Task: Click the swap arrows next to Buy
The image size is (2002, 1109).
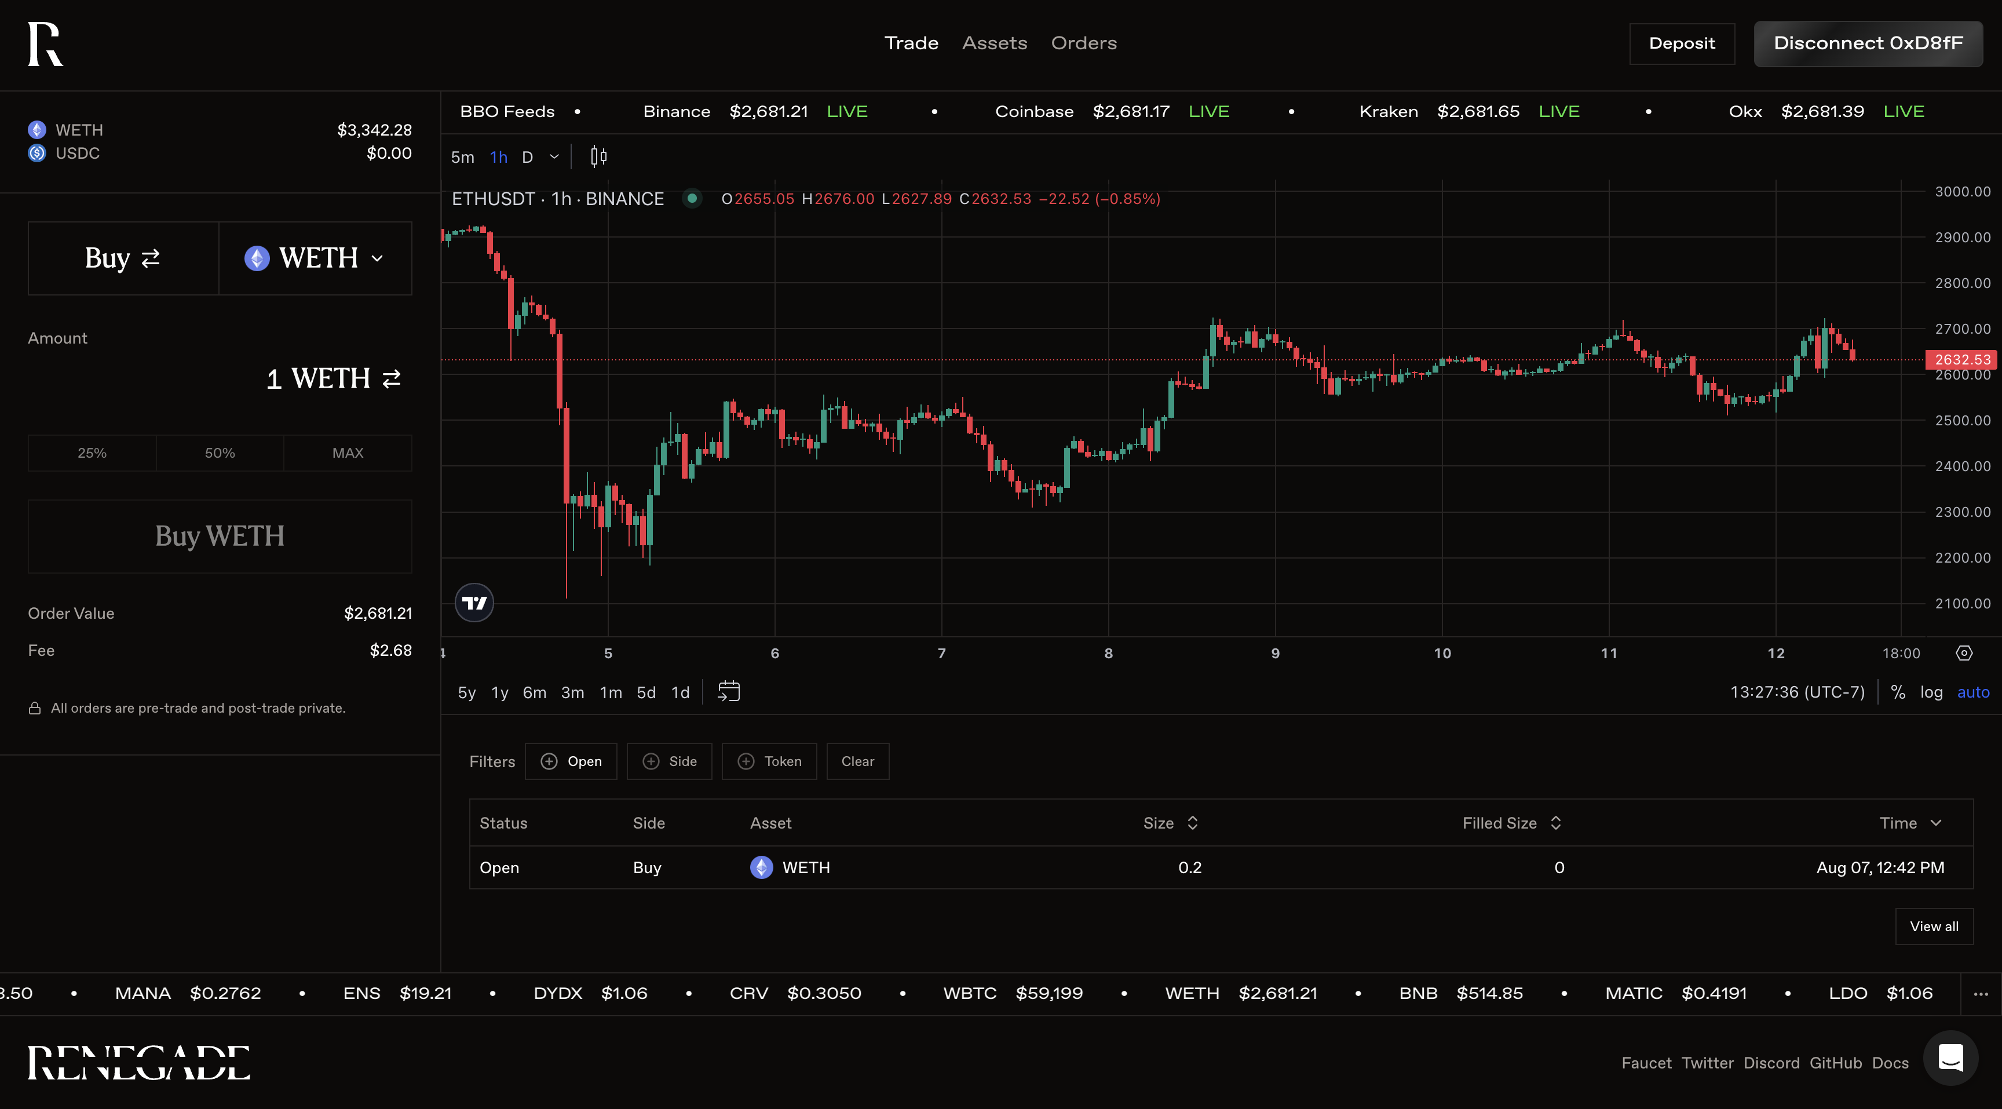Action: pos(151,258)
